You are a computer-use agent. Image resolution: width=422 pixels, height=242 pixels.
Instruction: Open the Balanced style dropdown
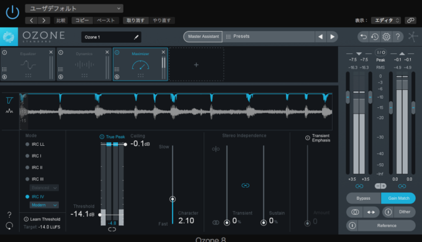[x=44, y=187]
